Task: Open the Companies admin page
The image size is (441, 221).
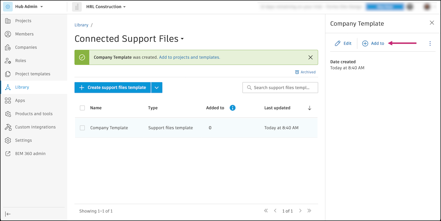Action: pyautogui.click(x=26, y=47)
